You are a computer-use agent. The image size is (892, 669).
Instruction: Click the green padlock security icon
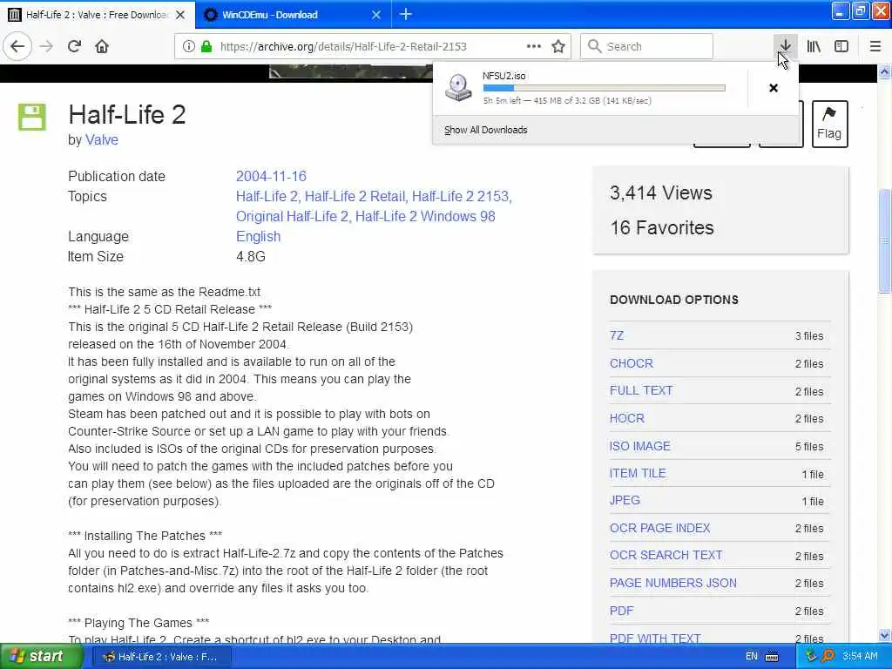coord(206,46)
